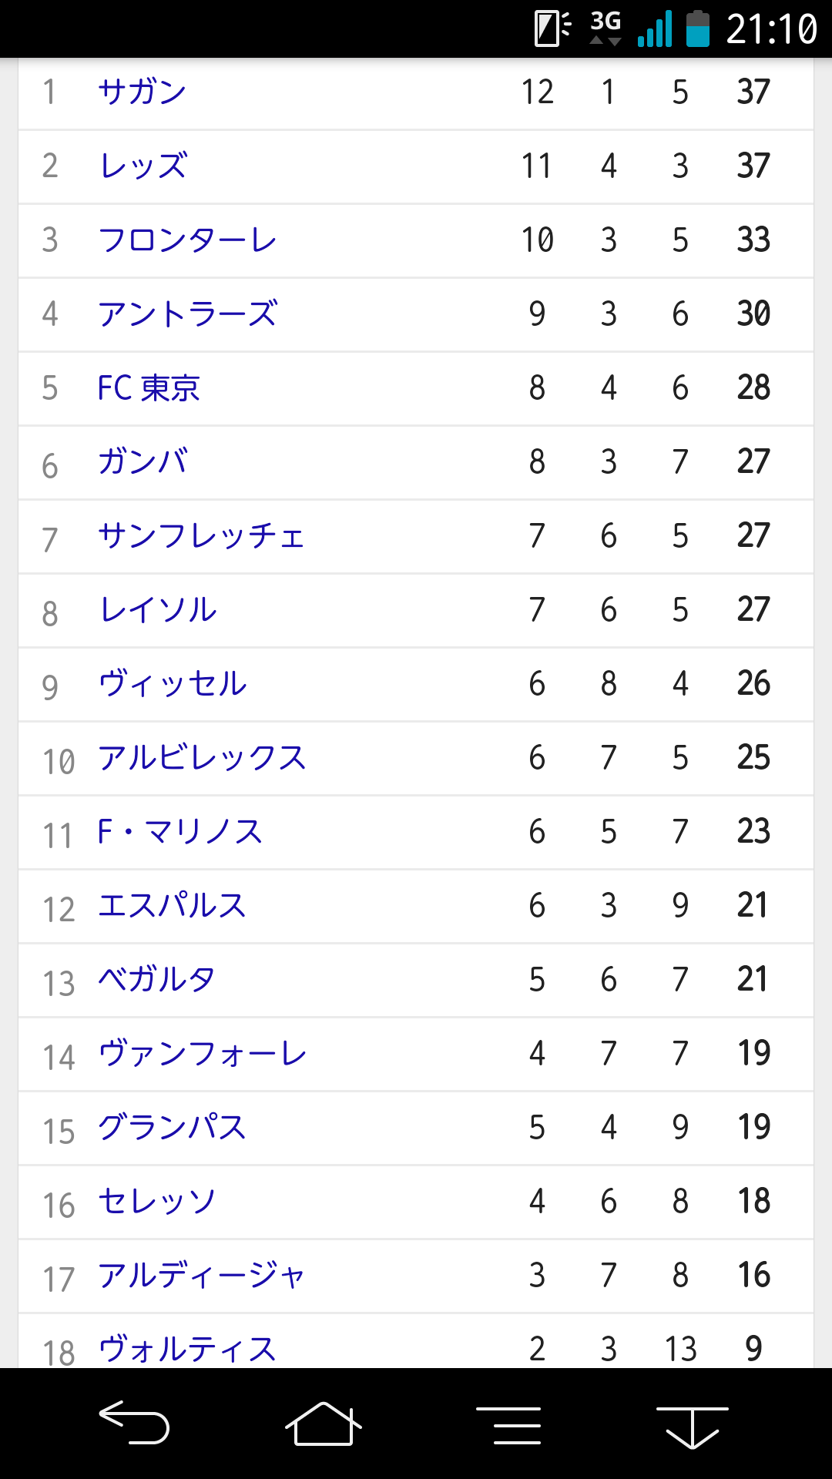
Task: Tap the Android back navigation icon
Action: pos(134,1423)
